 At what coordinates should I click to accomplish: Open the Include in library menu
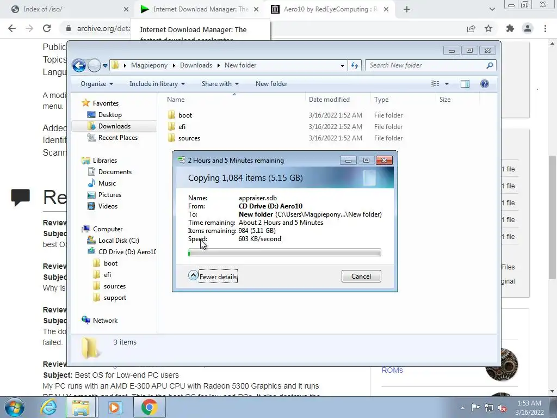[157, 84]
